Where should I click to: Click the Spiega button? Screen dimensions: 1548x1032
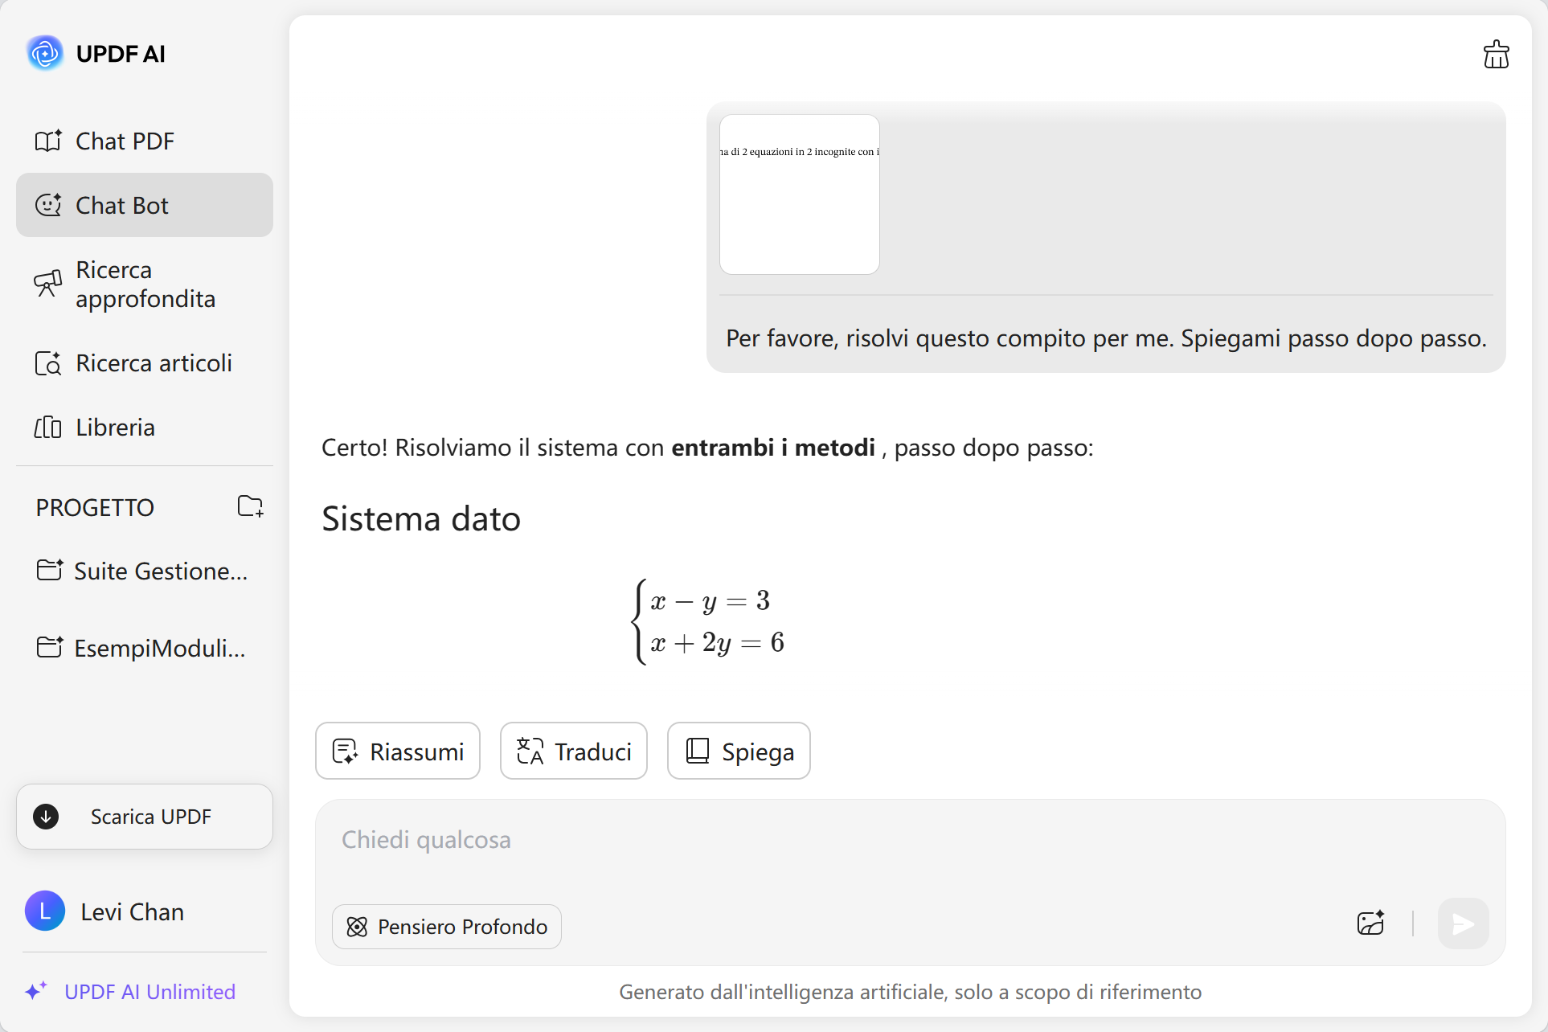click(739, 751)
